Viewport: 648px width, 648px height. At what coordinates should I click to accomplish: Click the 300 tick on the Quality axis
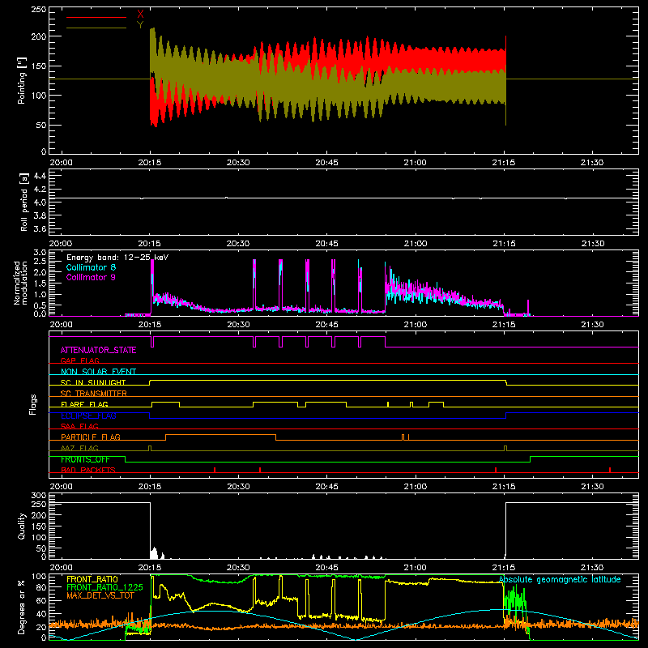point(39,496)
